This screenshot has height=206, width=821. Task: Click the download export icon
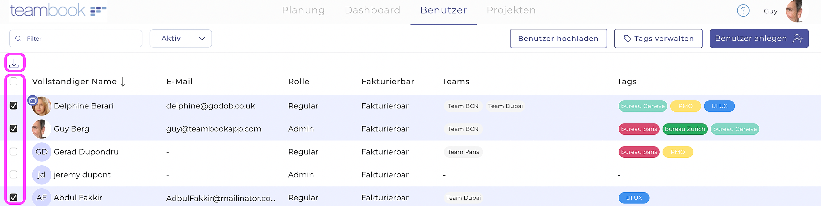14,64
